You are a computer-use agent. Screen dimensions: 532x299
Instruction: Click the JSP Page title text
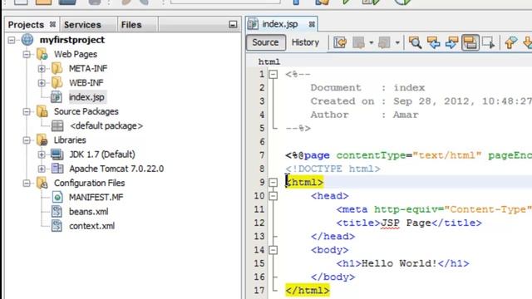406,223
